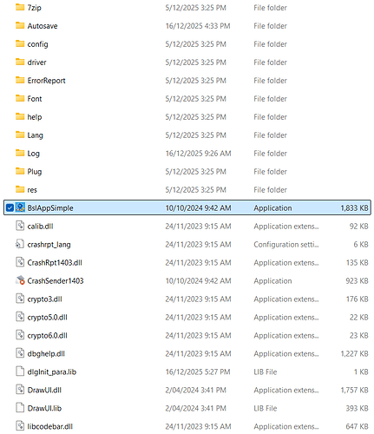This screenshot has width=374, height=434.
Task: Select the Lang folder name
Action: [x=35, y=135]
